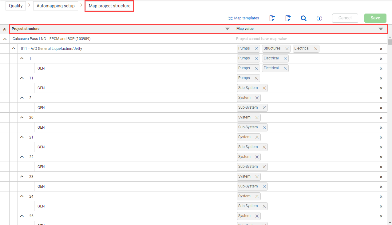392x225 pixels.
Task: Open Map templates link
Action: pos(243,18)
